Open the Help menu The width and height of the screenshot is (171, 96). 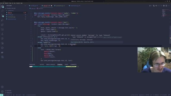[21, 3]
